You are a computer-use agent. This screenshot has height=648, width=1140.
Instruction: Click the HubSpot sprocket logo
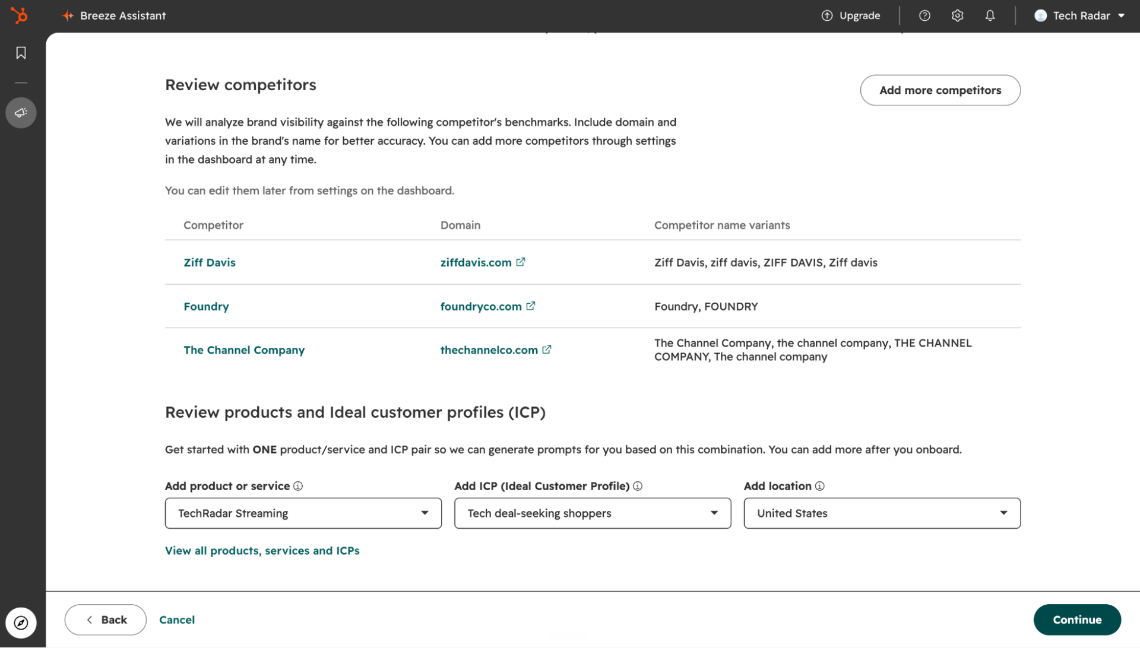pos(19,15)
